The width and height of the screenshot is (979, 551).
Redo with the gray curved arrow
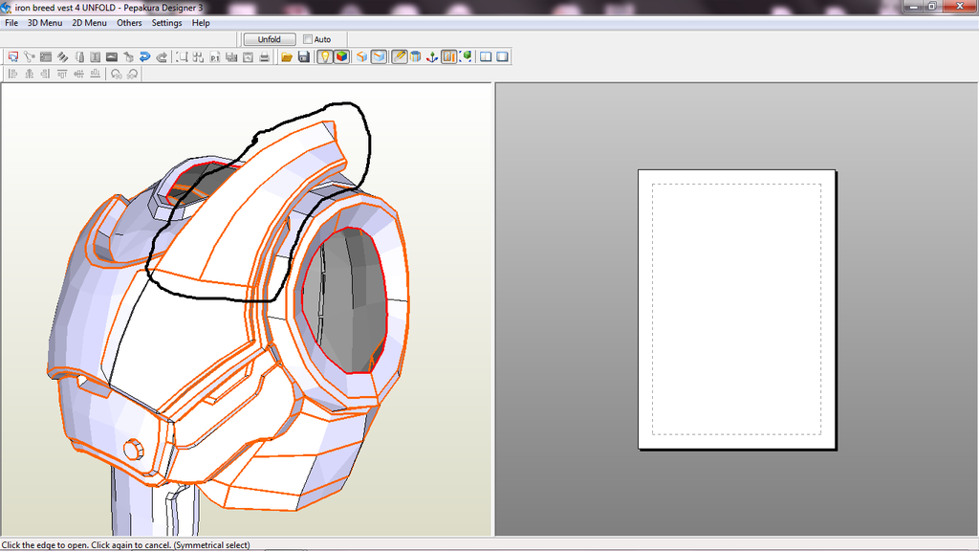pos(162,56)
